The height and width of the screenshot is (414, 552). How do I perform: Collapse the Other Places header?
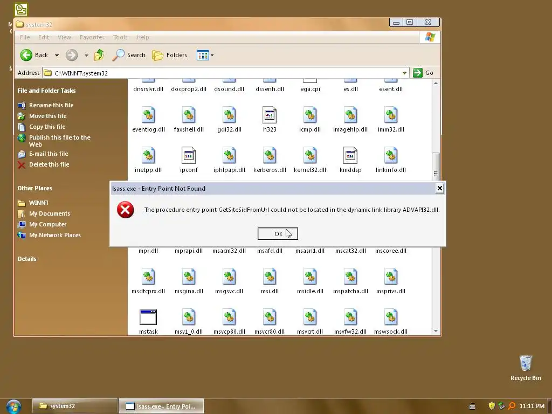point(34,188)
